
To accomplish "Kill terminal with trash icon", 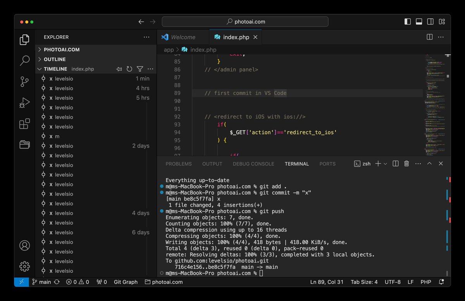I will (406, 164).
